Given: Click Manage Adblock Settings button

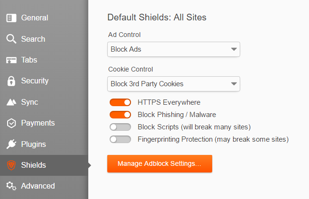Looking at the screenshot, I should 159,163.
